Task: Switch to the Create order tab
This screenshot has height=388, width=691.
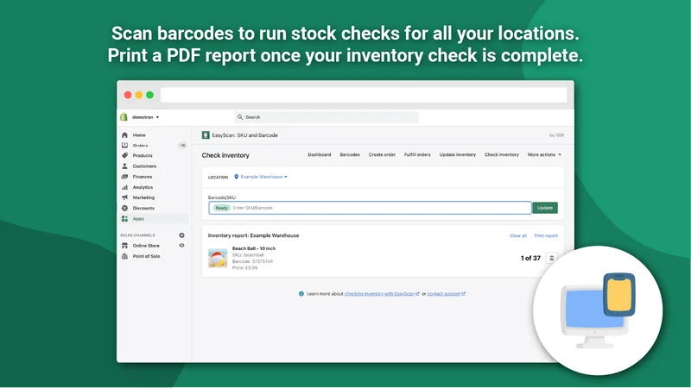Action: tap(382, 155)
